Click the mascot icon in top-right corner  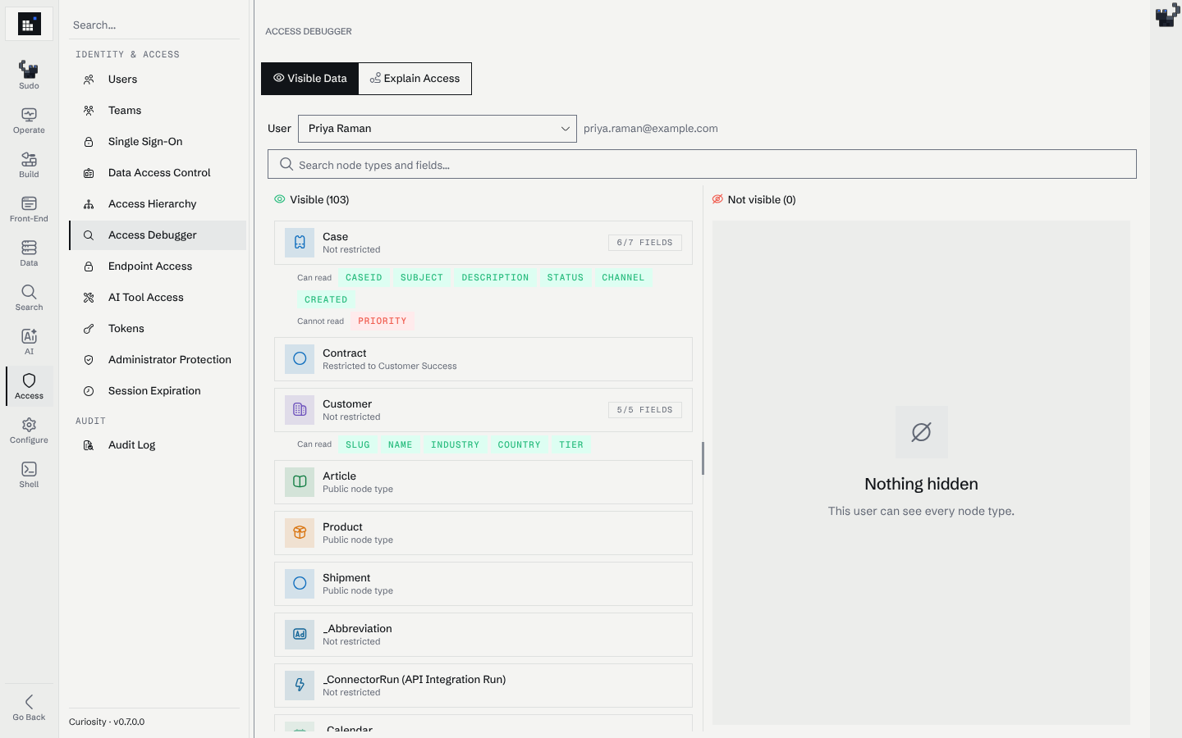pyautogui.click(x=1167, y=15)
